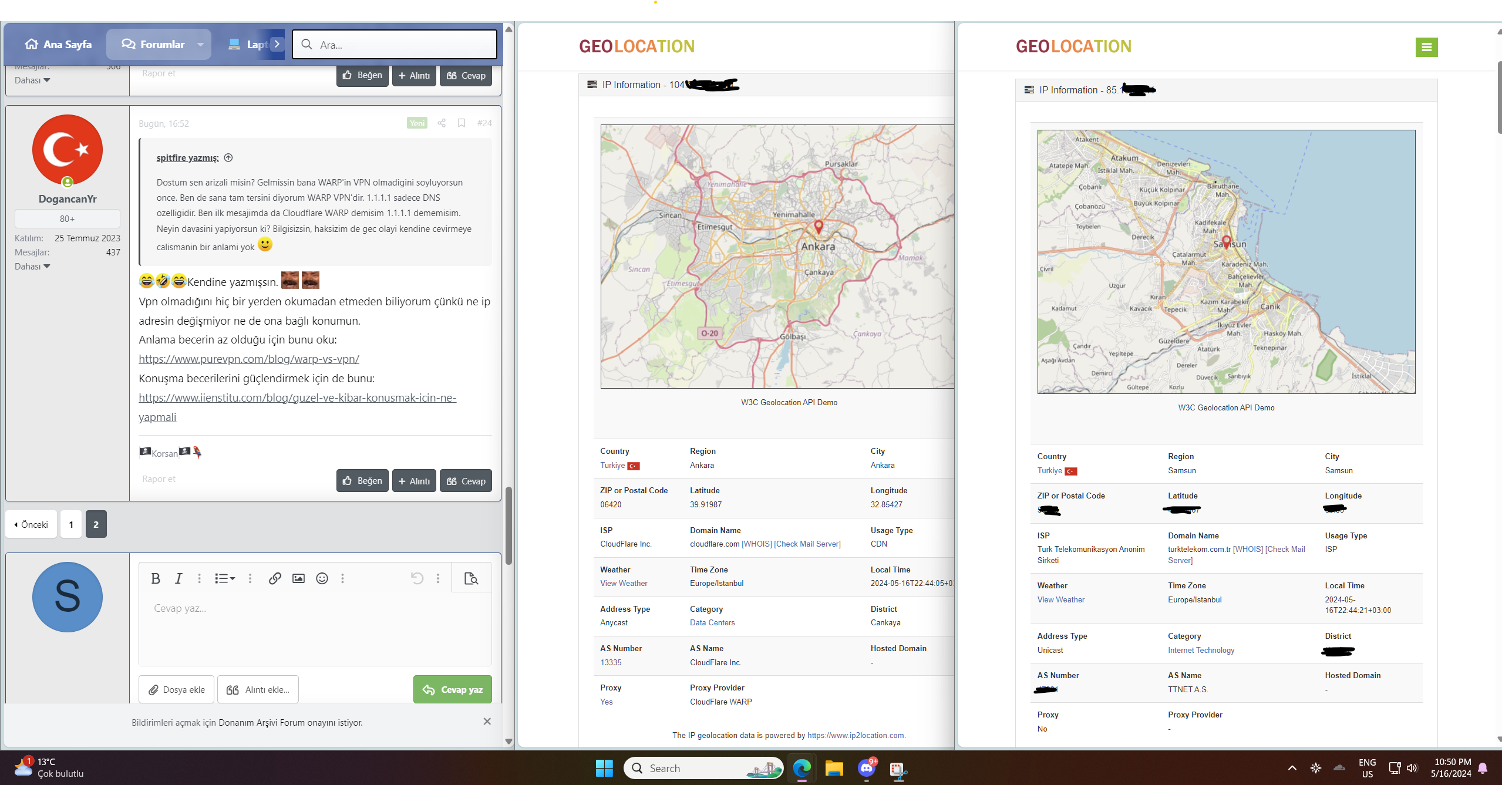Open the emoji smiley picker
1502x785 pixels.
[322, 578]
